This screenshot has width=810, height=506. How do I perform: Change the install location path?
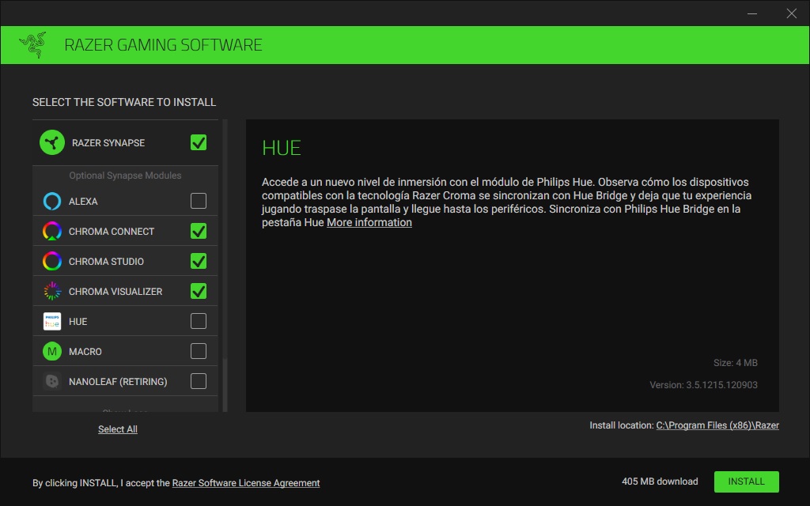717,425
